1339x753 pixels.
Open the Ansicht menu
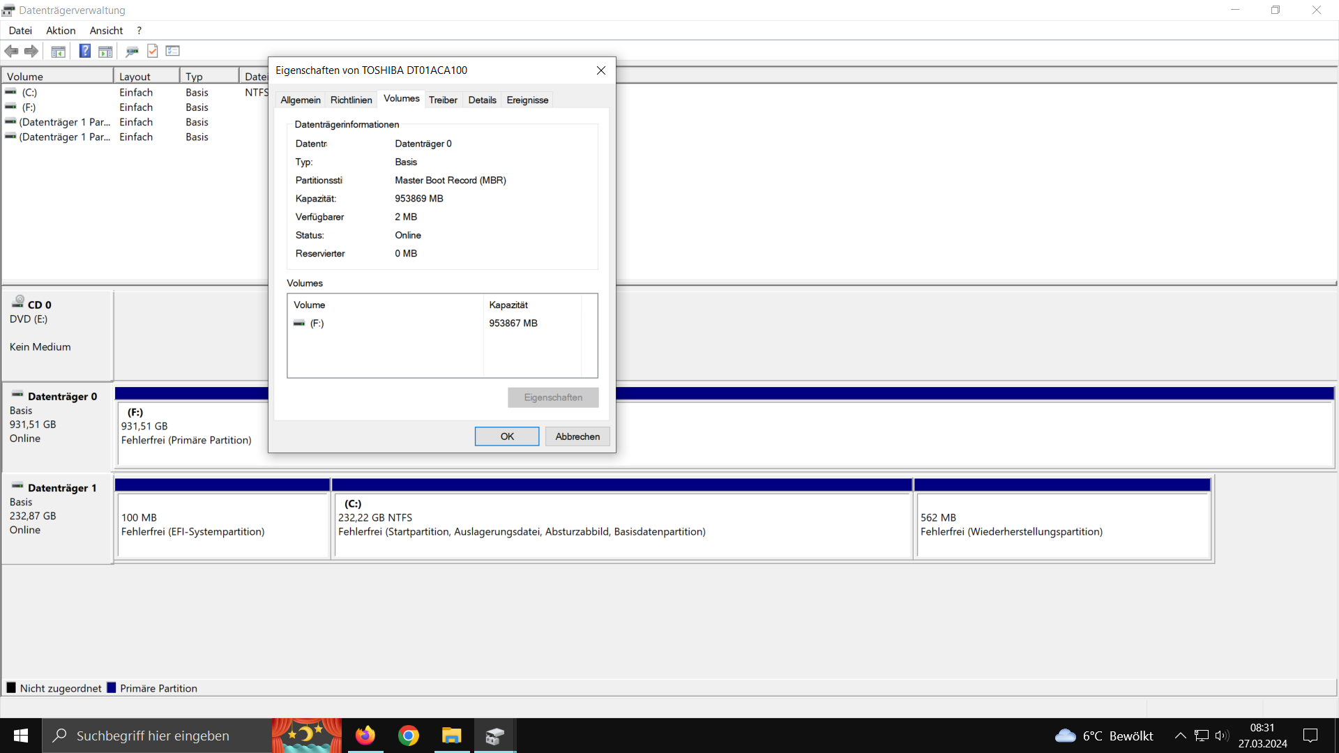coord(106,31)
